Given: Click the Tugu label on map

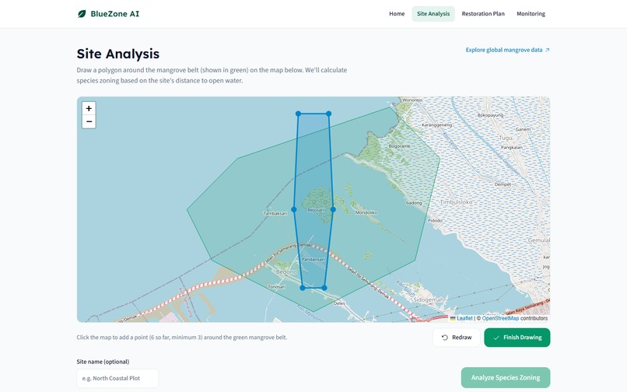Looking at the screenshot, I should [506, 138].
